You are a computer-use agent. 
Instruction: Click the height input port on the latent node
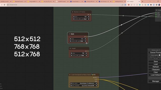point(156,15)
